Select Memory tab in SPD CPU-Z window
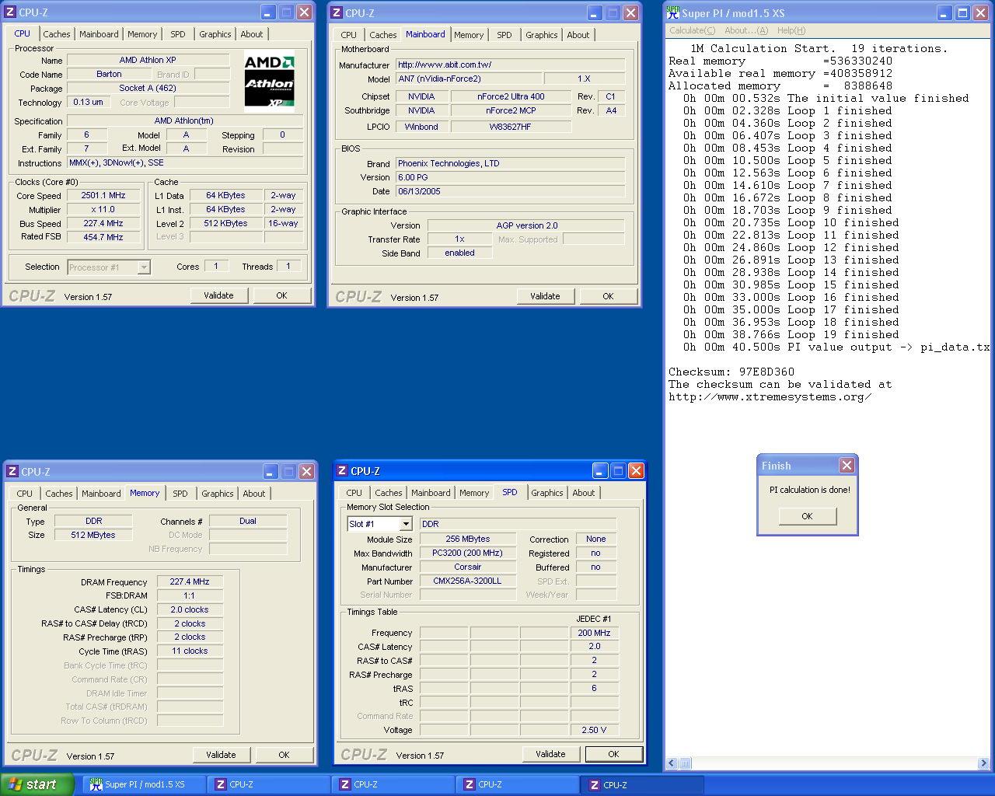 point(474,493)
